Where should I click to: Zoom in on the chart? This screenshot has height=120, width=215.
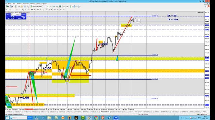click(54, 6)
